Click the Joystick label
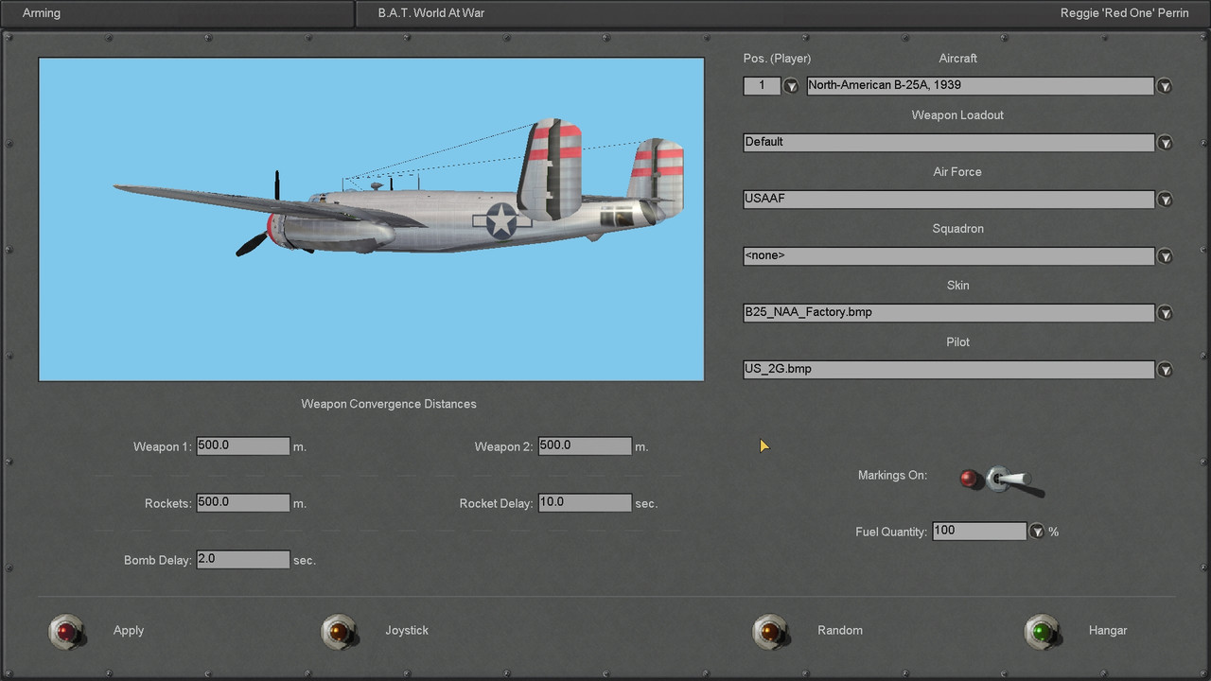The height and width of the screenshot is (681, 1211). [x=407, y=631]
